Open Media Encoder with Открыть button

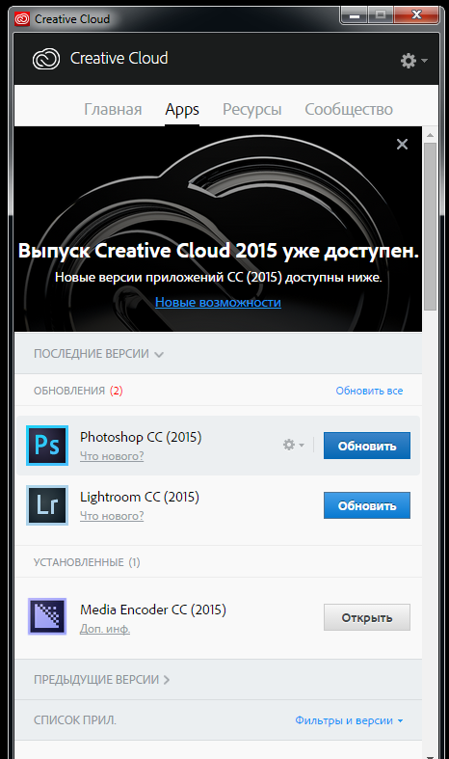367,617
